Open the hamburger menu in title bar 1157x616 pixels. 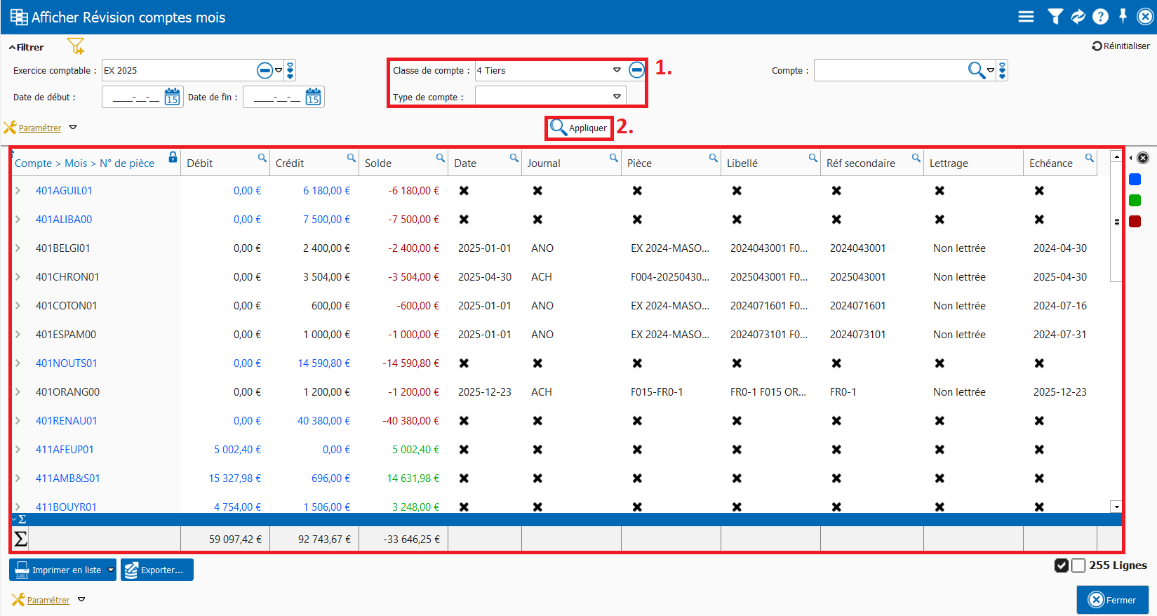1026,17
